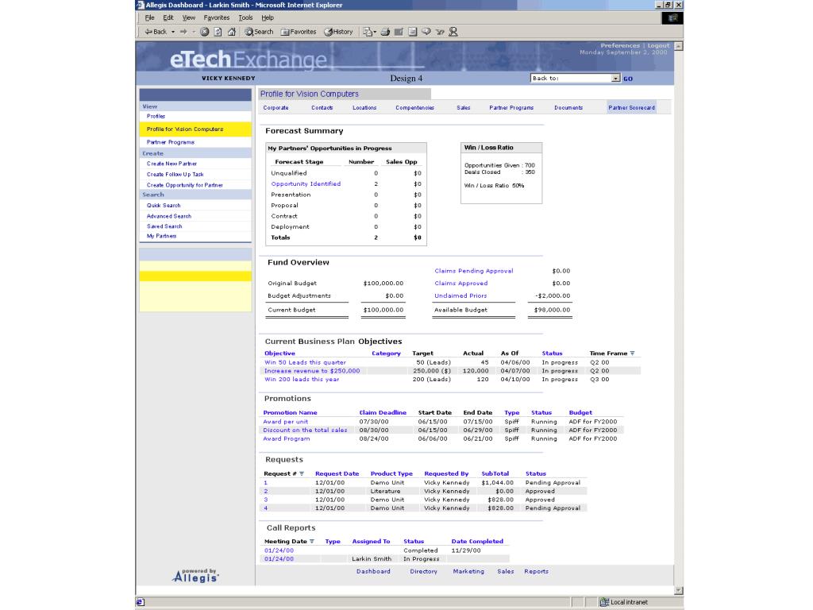The width and height of the screenshot is (813, 610).
Task: Switch to the Locations tab
Action: pos(364,108)
